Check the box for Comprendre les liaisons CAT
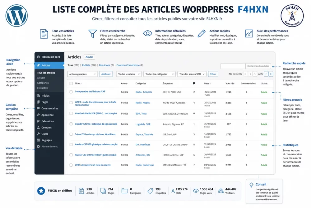The image size is (311, 208). point(71,92)
